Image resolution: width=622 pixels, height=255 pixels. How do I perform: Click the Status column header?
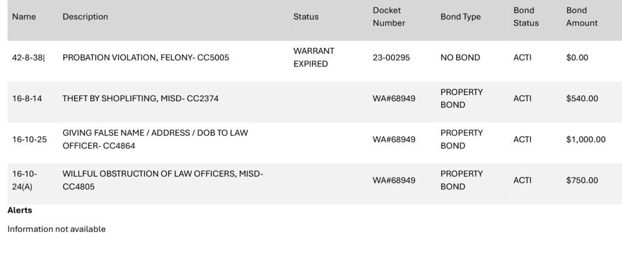(306, 16)
